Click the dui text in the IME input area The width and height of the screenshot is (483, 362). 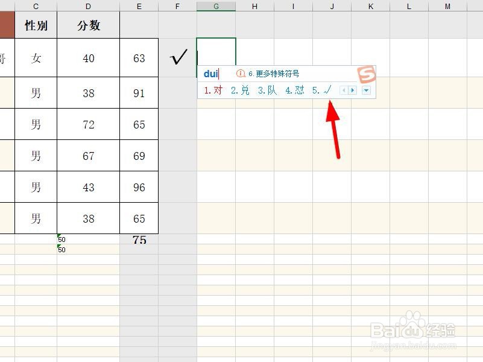point(210,73)
